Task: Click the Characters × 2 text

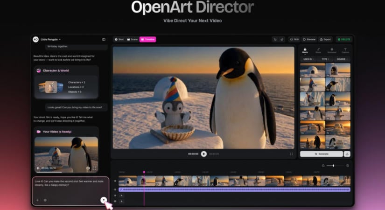Action: 77,82
